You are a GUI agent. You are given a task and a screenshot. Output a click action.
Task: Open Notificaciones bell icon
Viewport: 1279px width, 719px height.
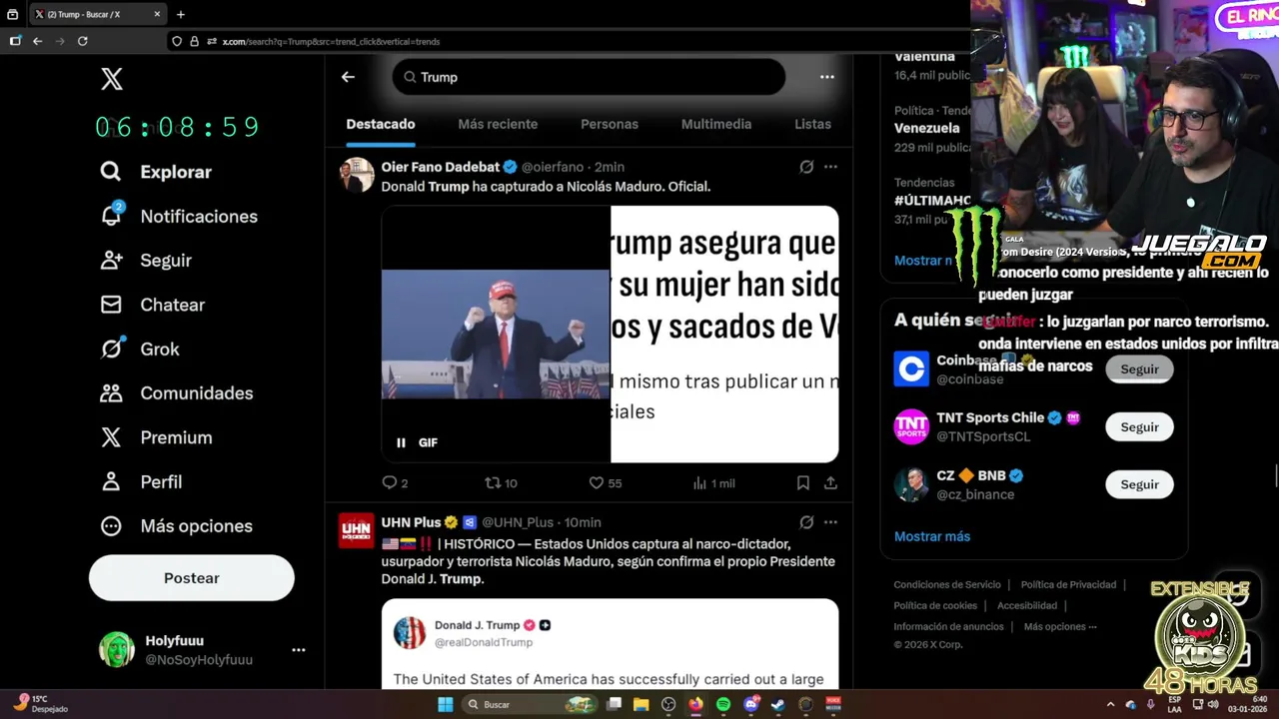pos(111,215)
